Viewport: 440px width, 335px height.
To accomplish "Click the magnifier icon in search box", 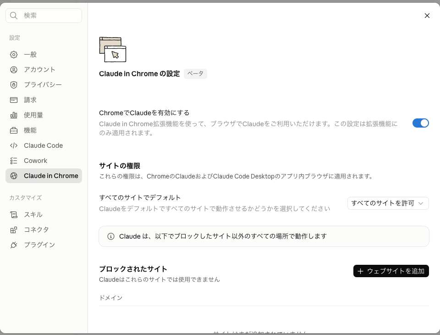I will 13,16.
